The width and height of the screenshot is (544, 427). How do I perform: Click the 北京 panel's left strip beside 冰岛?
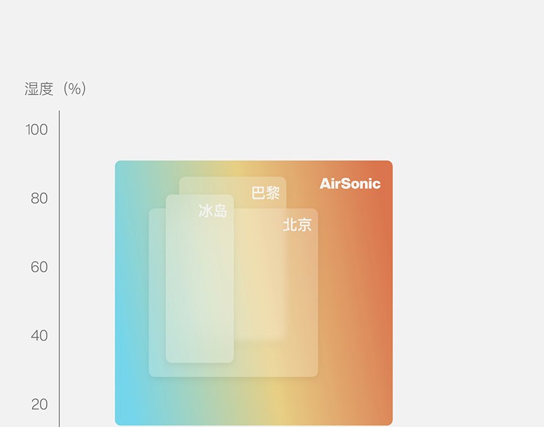click(157, 293)
